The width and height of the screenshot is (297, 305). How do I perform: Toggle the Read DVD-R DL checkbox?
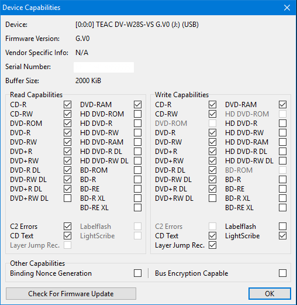point(67,170)
